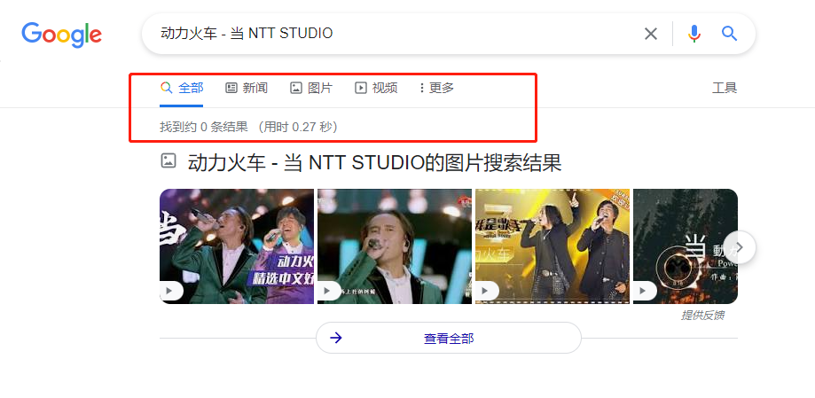This screenshot has width=815, height=398.
Task: Open the 动力火车 - 当 NTT STUDIO的图片搜索结果 heading link
Action: pos(375,163)
